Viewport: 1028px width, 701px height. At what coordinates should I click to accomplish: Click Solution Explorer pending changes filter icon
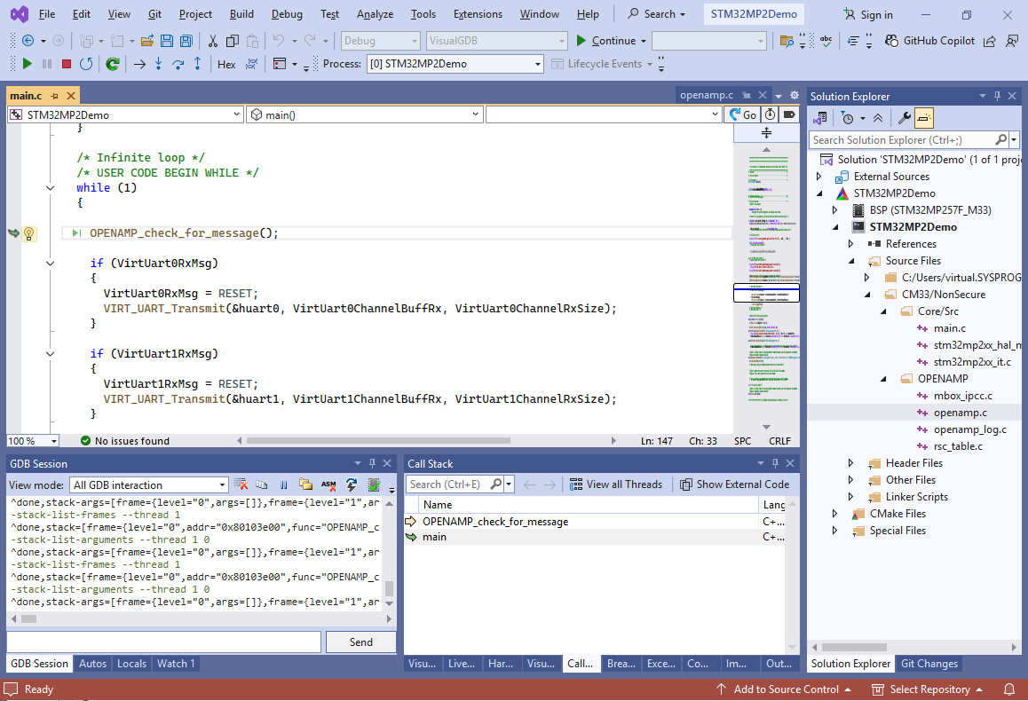(x=848, y=118)
